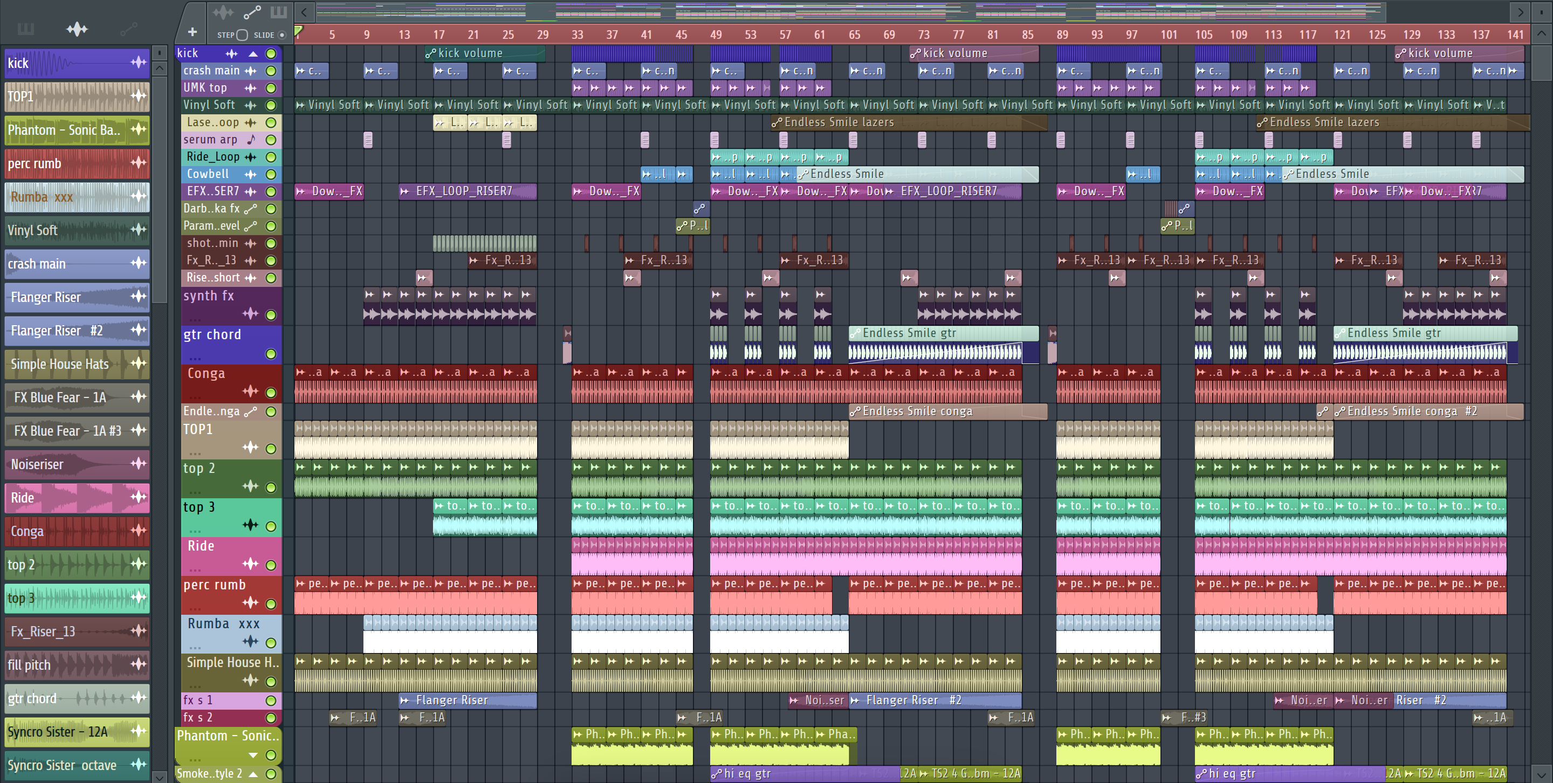Open options dots on TOP1 track
The height and width of the screenshot is (783, 1553).
point(195,454)
